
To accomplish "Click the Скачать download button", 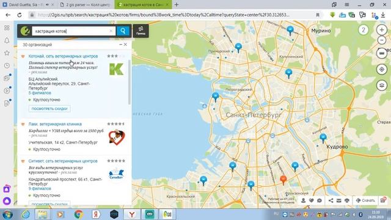I will (365, 200).
